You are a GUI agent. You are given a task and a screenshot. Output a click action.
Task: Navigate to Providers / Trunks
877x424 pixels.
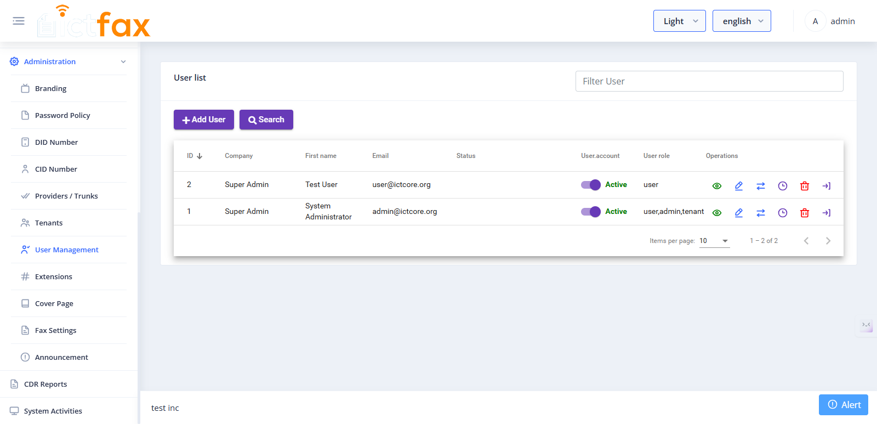pos(66,196)
